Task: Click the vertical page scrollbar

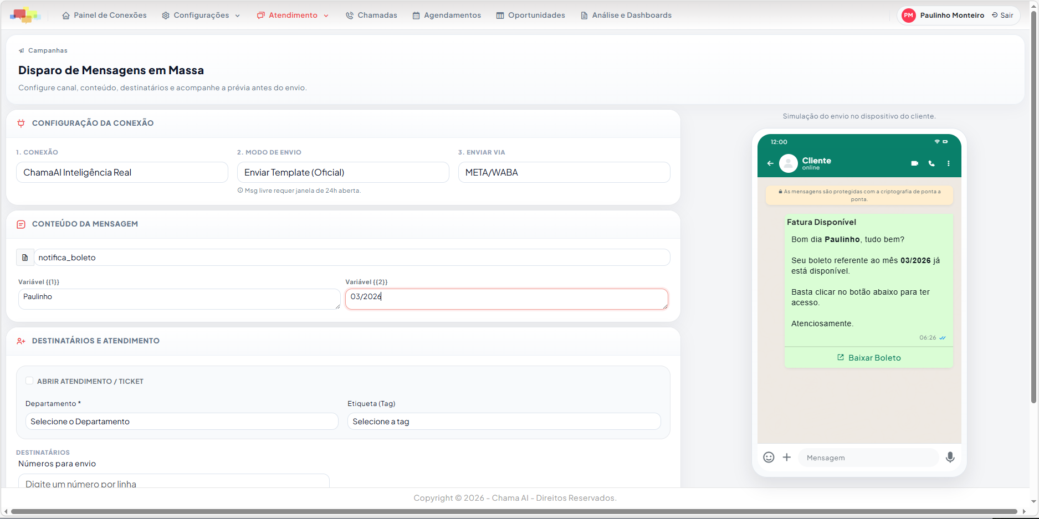Action: [1033, 207]
